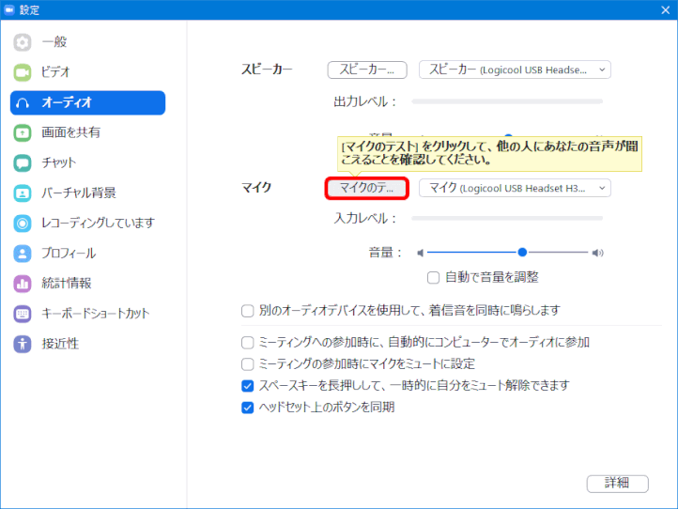Viewport: 678px width, 509px height.
Task: Click the Recording (レコーディング) circle icon
Action: coord(22,224)
